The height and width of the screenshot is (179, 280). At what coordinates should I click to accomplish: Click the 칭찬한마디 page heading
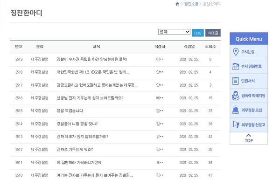point(27,13)
